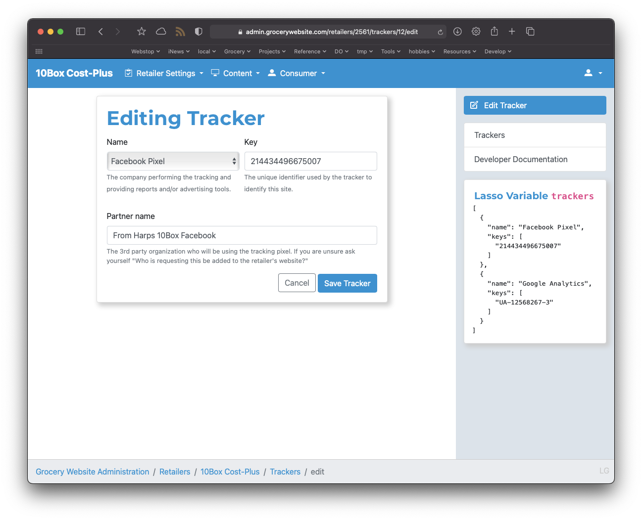The height and width of the screenshot is (520, 642).
Task: Open the Content menu
Action: coord(236,73)
